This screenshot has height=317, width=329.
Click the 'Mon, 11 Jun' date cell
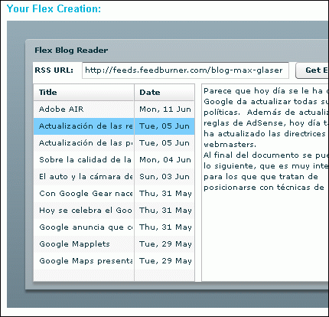point(164,109)
